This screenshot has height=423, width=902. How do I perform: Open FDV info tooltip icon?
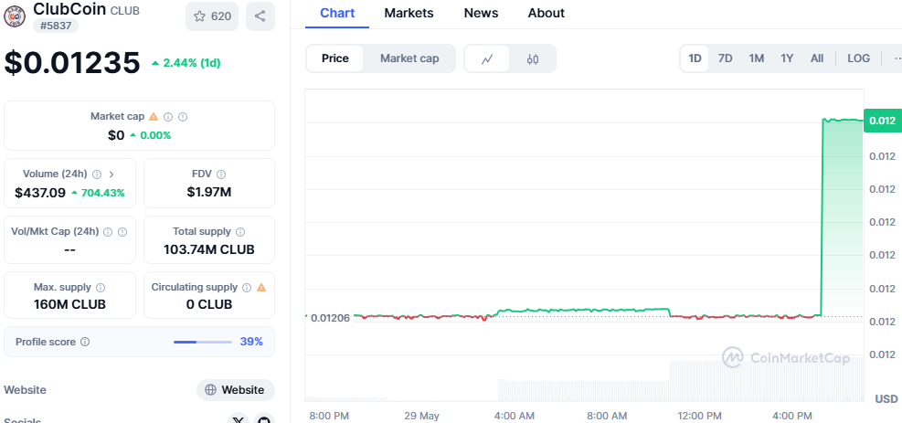click(x=221, y=174)
